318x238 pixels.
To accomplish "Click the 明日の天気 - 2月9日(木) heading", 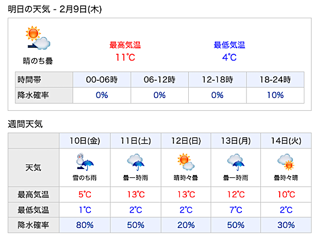I will (x=55, y=9).
